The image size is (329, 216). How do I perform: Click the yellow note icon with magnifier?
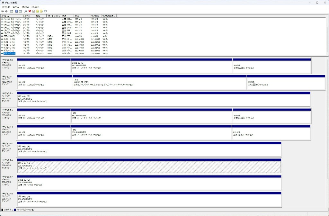(x=41, y=11)
